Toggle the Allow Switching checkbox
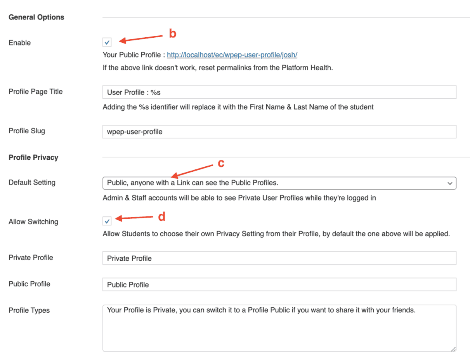The width and height of the screenshot is (470, 359). pyautogui.click(x=108, y=221)
